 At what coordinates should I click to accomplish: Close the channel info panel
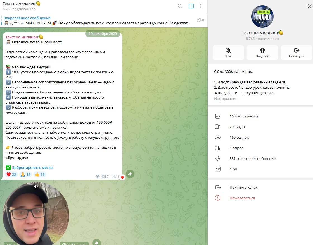[309, 6]
